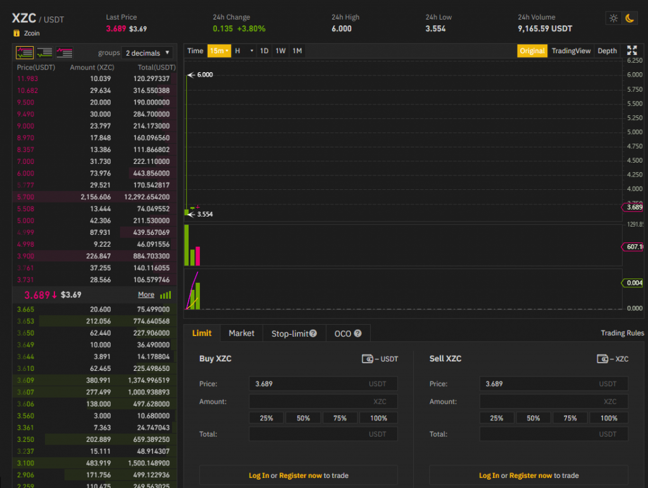Click the OCO help question mark

(x=358, y=334)
